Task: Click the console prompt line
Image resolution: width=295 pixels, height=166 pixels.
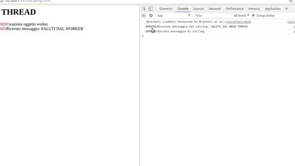Action: tap(218, 36)
